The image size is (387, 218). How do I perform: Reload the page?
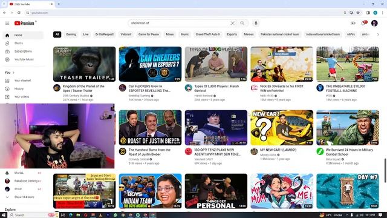19,13
